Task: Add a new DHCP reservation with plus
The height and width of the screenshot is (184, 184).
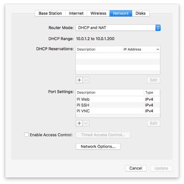Action: (x=79, y=80)
